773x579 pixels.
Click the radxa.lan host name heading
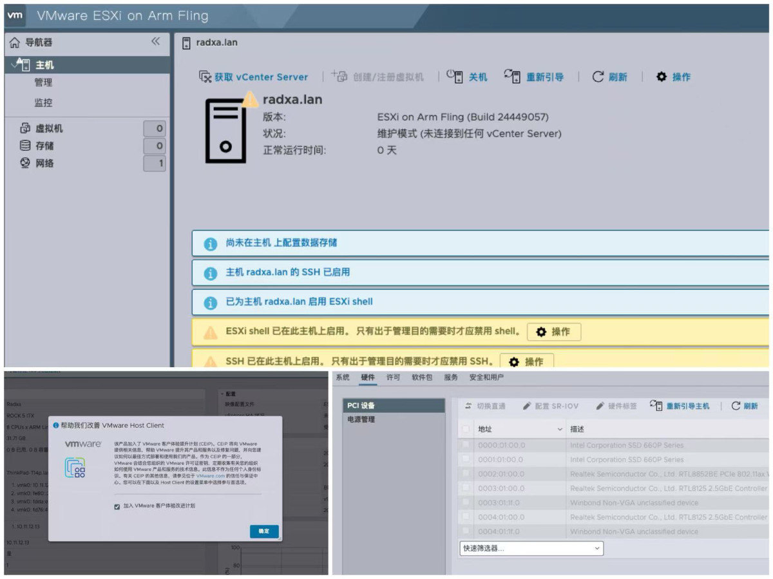click(x=292, y=100)
